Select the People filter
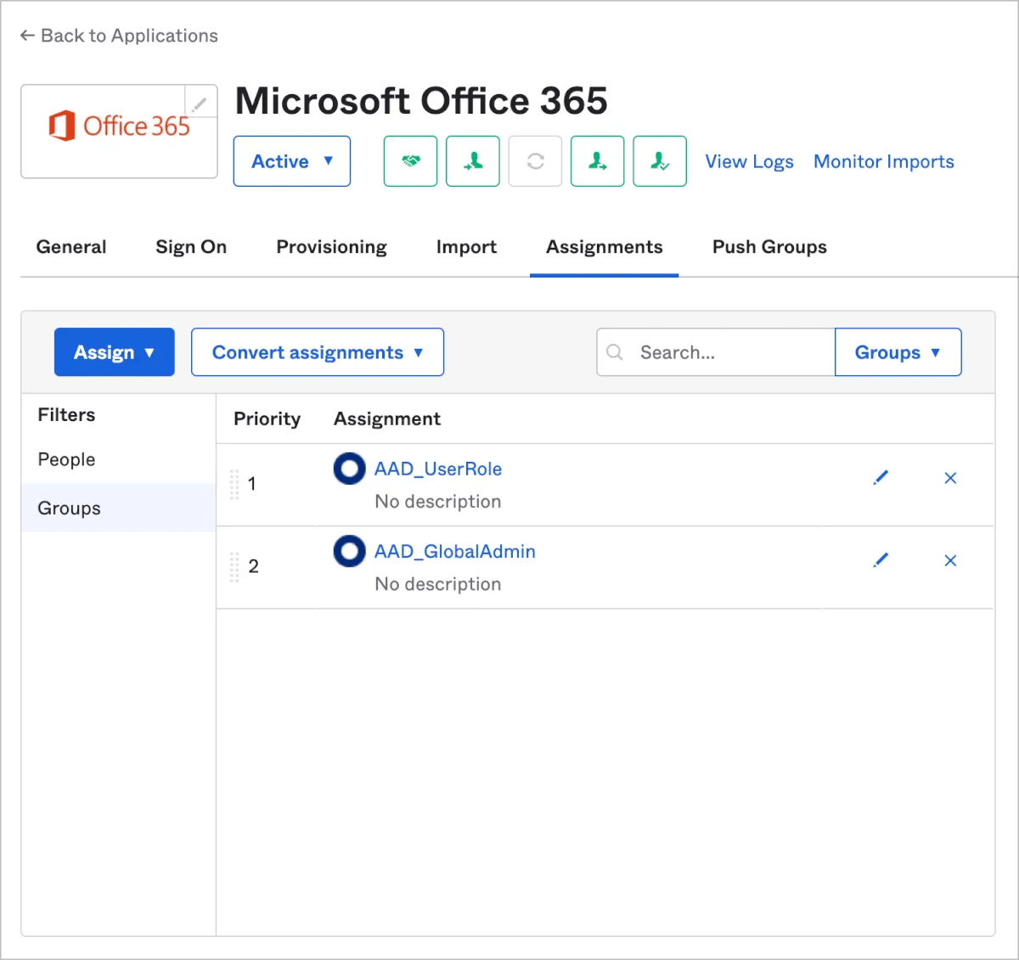Screen dimensions: 1019x960 (x=67, y=459)
